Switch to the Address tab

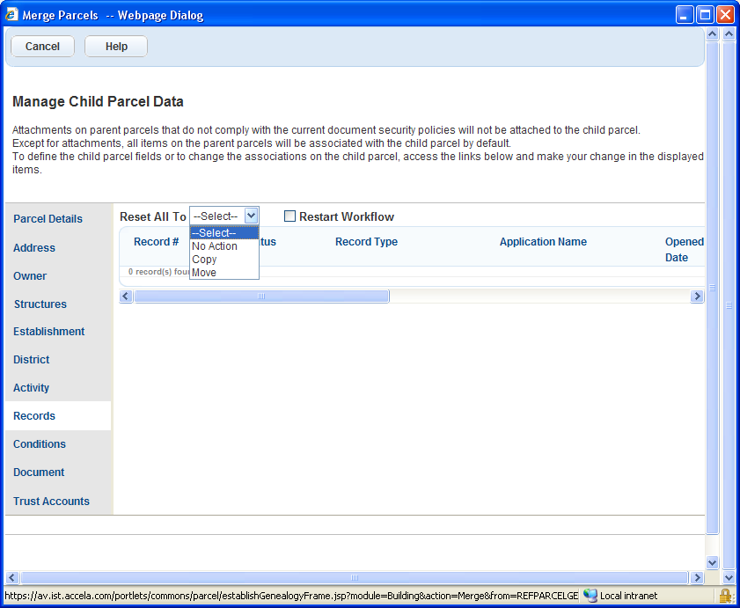click(x=34, y=248)
